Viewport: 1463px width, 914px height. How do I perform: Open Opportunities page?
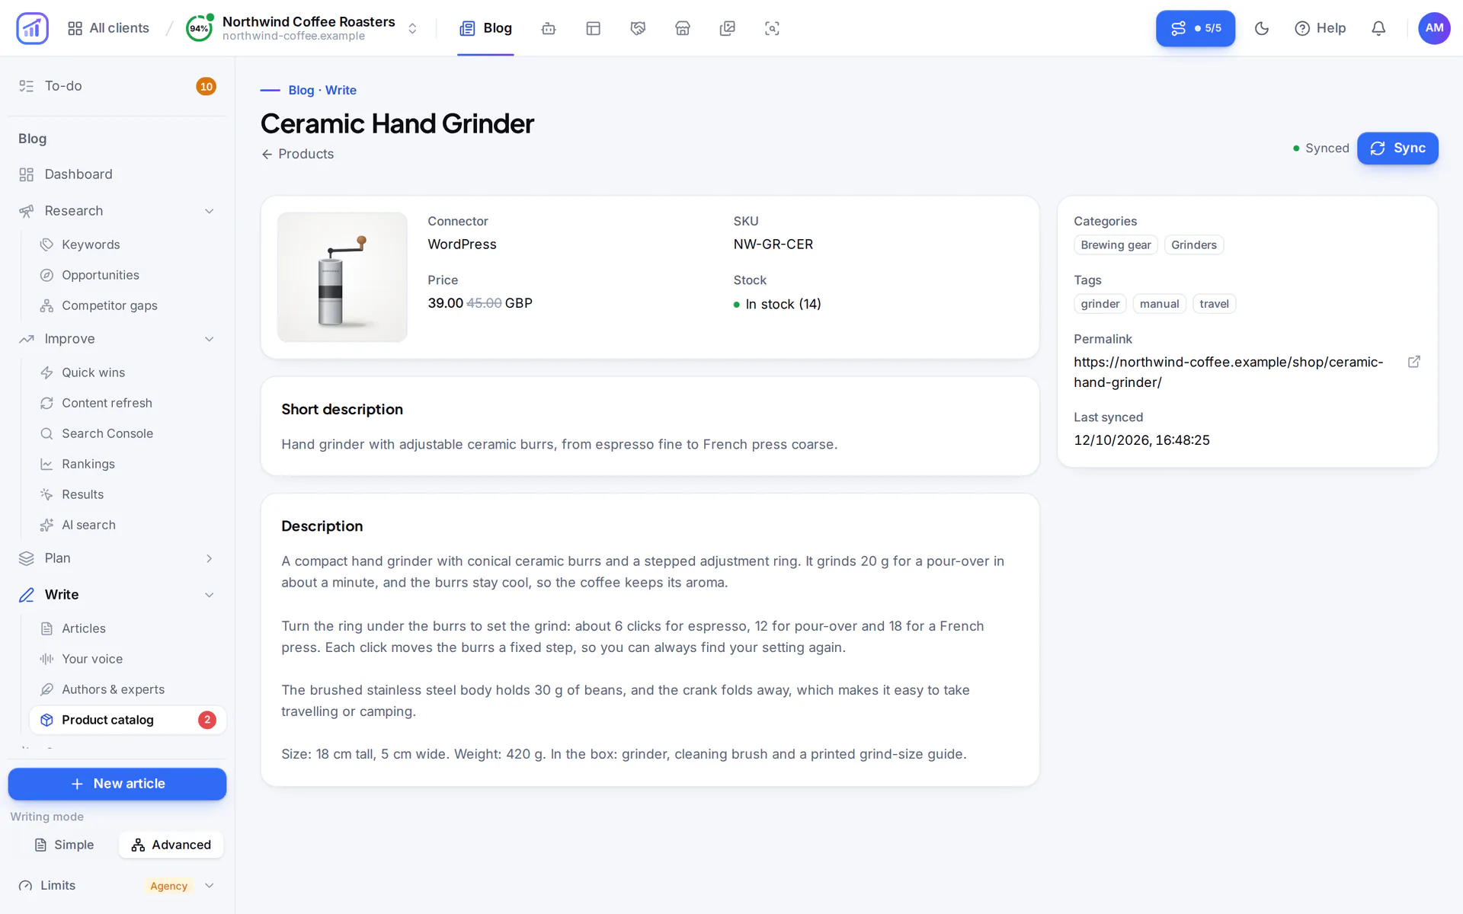[128, 275]
